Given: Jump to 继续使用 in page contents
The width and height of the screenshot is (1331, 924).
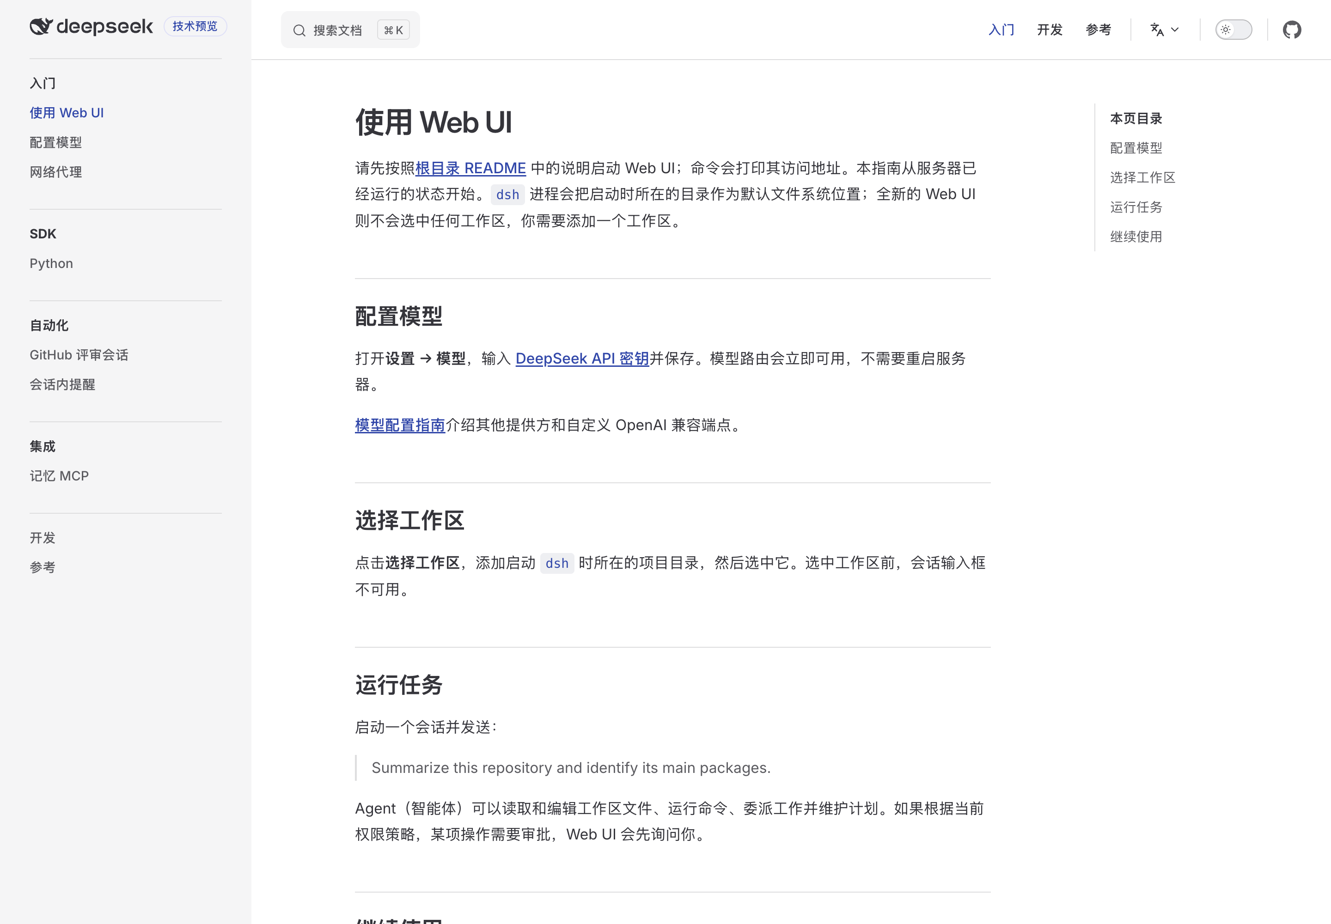Looking at the screenshot, I should 1136,237.
